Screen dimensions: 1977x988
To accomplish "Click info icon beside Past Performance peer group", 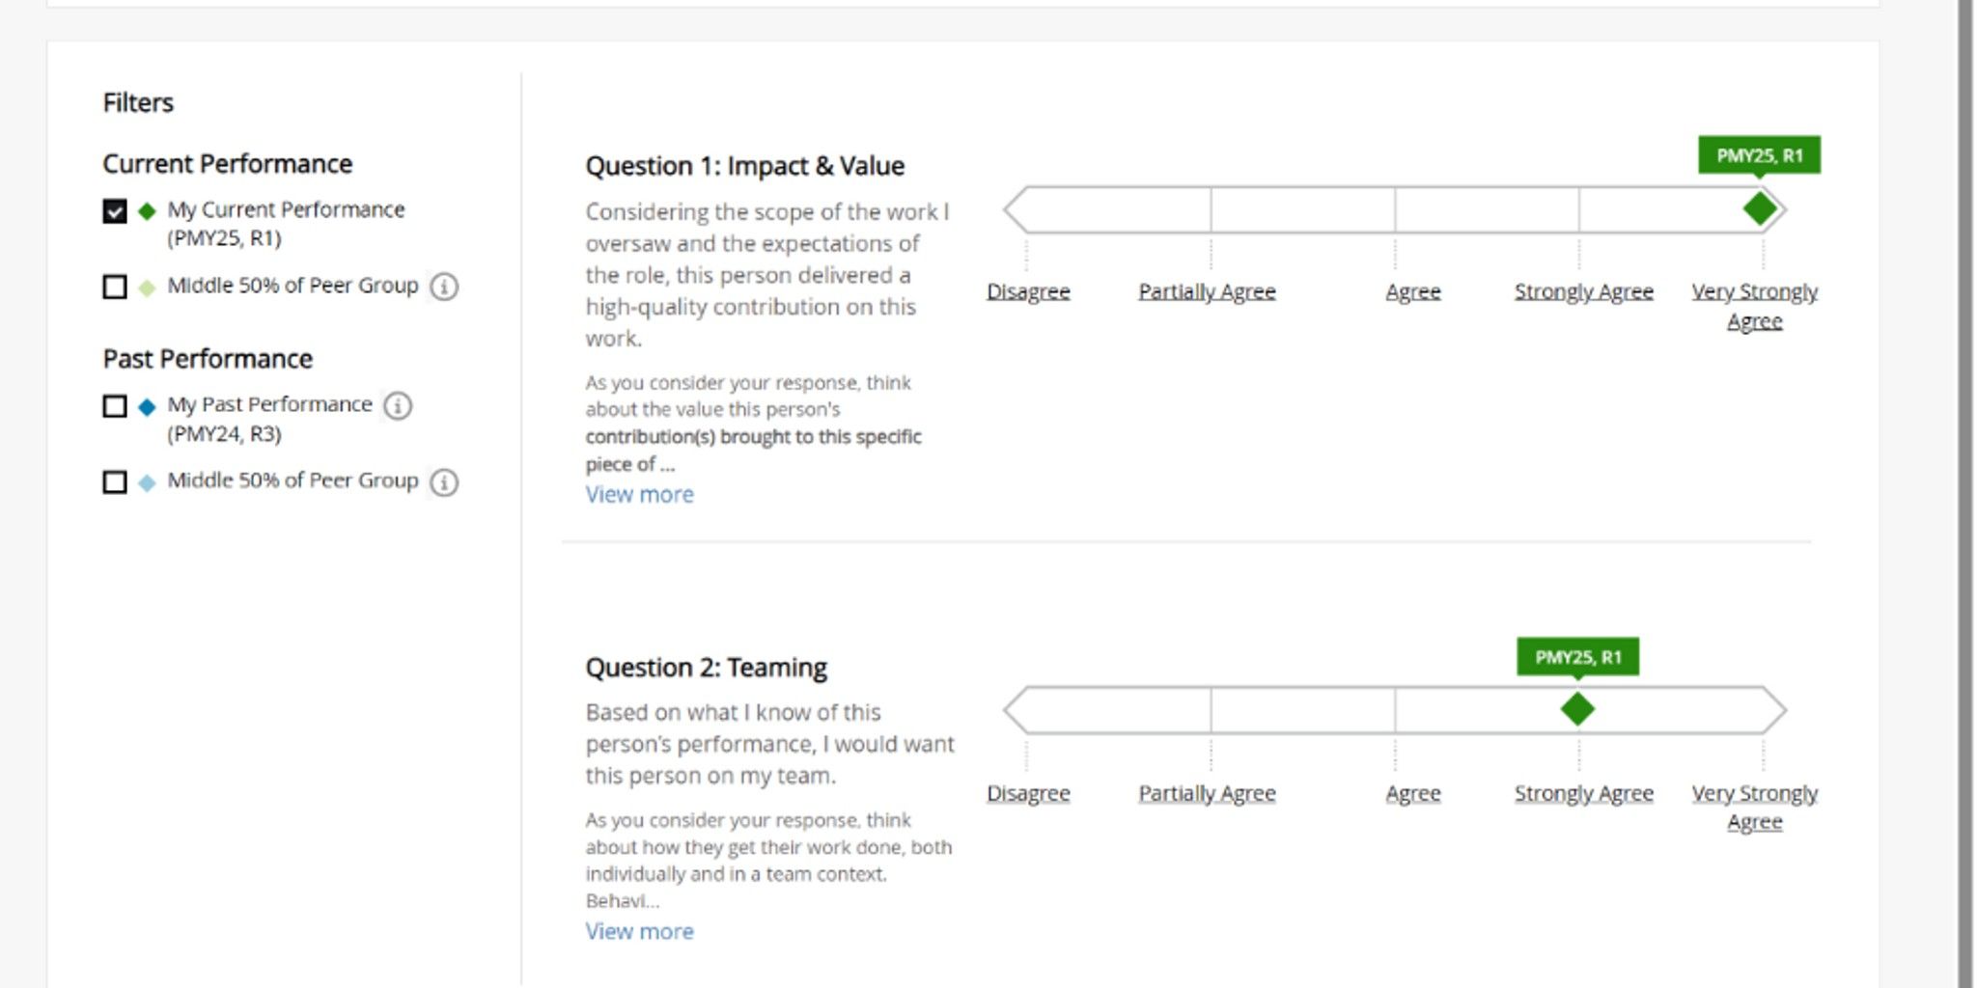I will (443, 481).
